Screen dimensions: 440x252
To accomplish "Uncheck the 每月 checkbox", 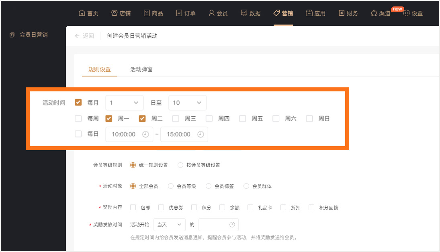I will (x=78, y=103).
